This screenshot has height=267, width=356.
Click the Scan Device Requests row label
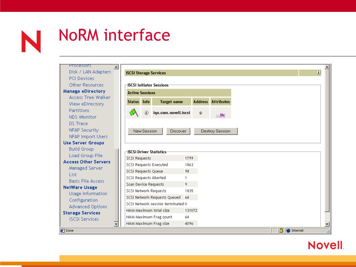point(145,184)
